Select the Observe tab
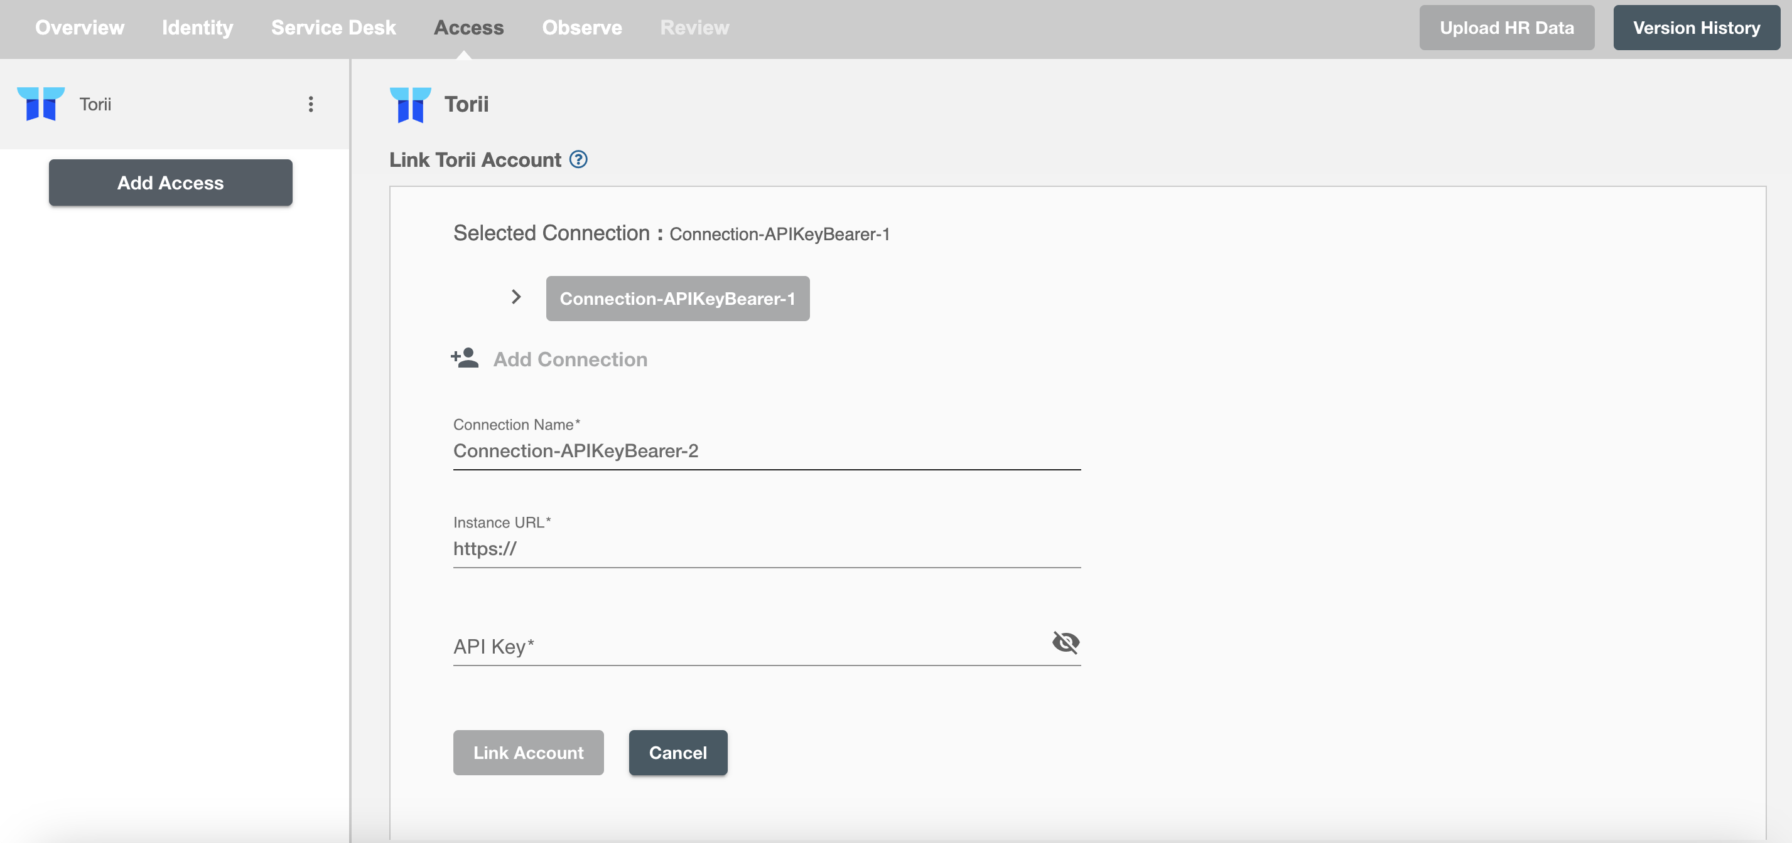 click(581, 26)
